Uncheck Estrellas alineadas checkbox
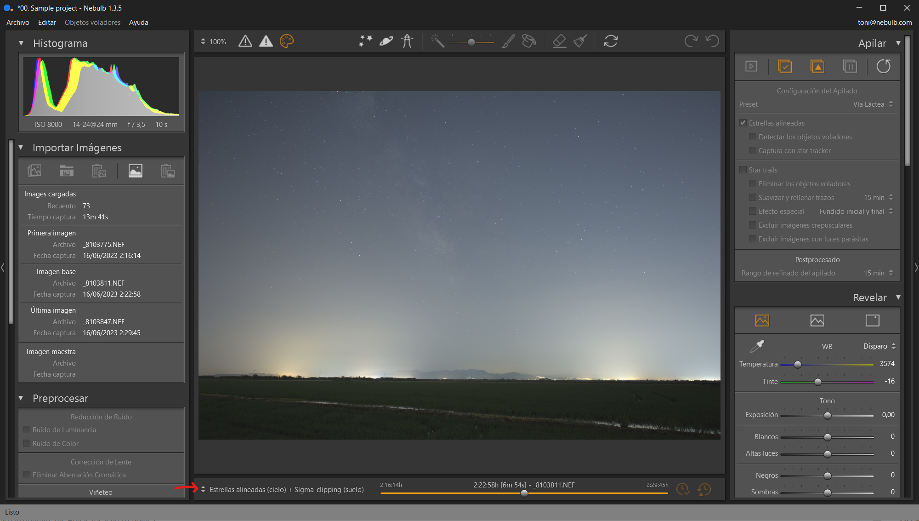The height and width of the screenshot is (521, 919). [743, 123]
